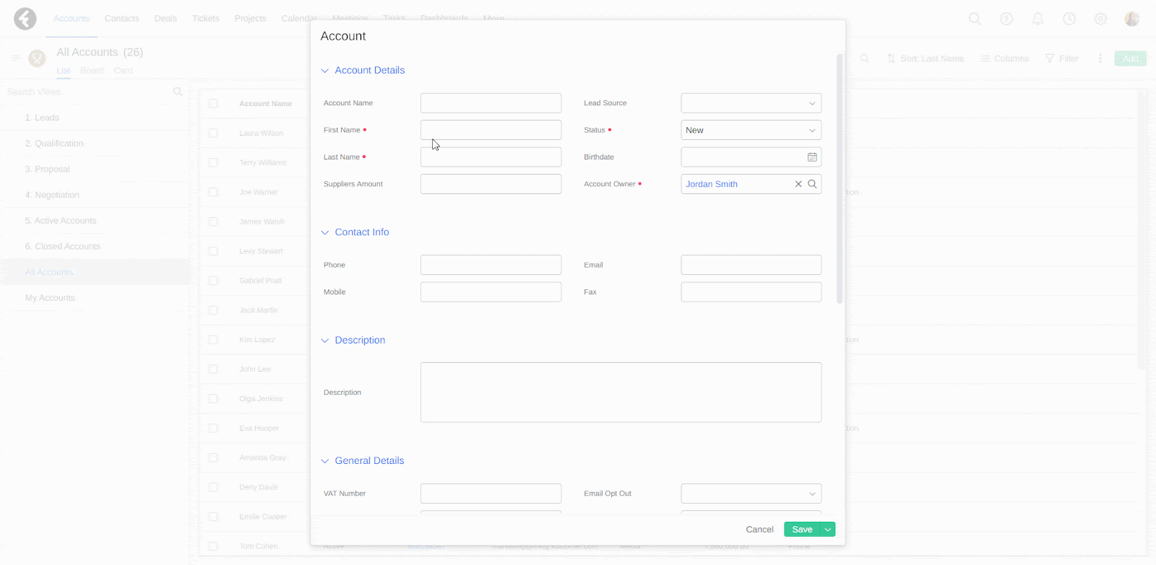Tick the select-all checkbox in table header
This screenshot has width=1156, height=565.
pyautogui.click(x=213, y=103)
